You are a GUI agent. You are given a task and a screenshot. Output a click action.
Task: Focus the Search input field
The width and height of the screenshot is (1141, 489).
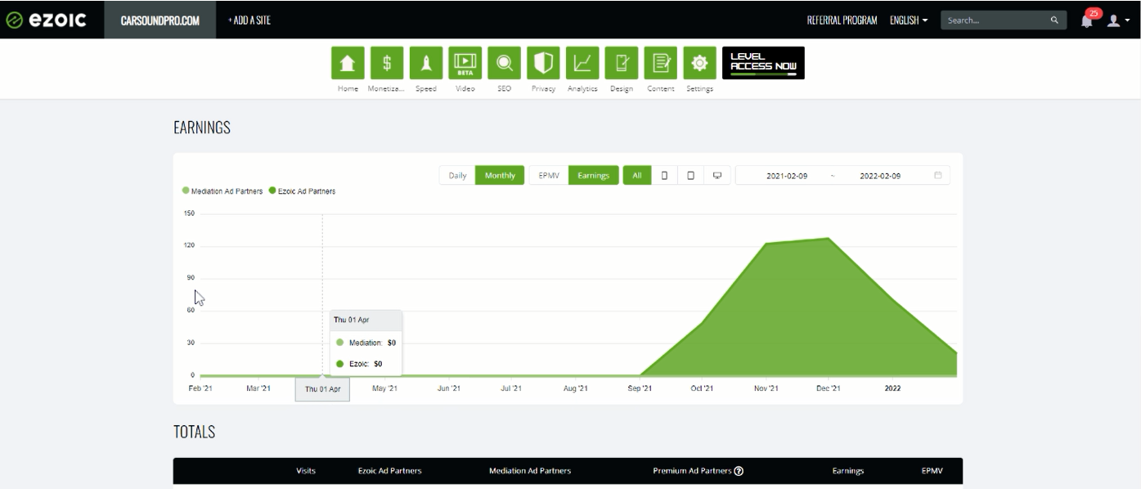(x=1004, y=20)
